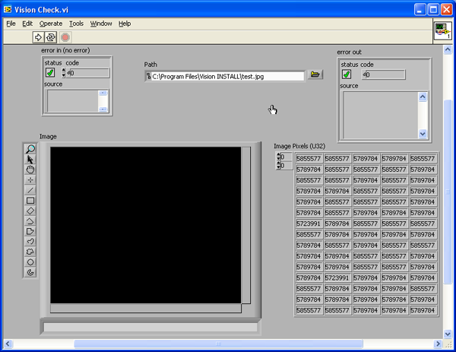Open the Edit menu
The width and height of the screenshot is (456, 352).
(27, 24)
